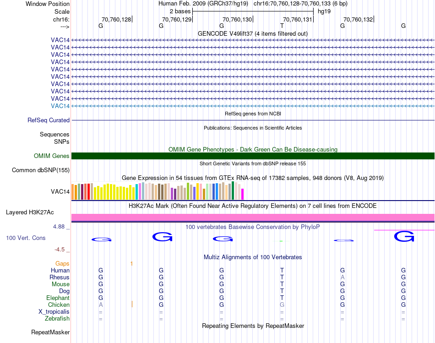Click 'Multiz Alignments of 100 Vertebrates' title
The height and width of the screenshot is (343, 435).
pyautogui.click(x=253, y=257)
